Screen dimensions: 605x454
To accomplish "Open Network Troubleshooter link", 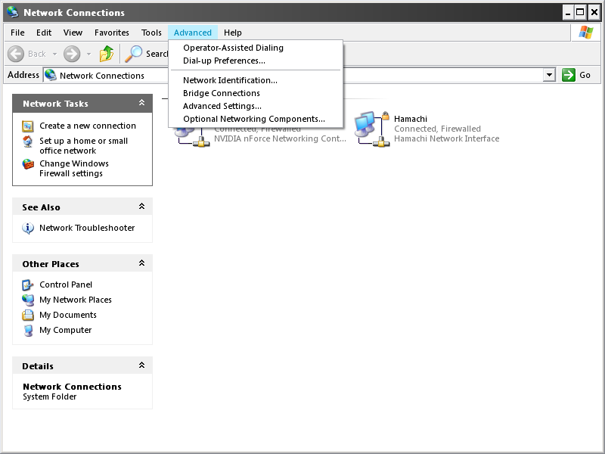I will coord(87,228).
